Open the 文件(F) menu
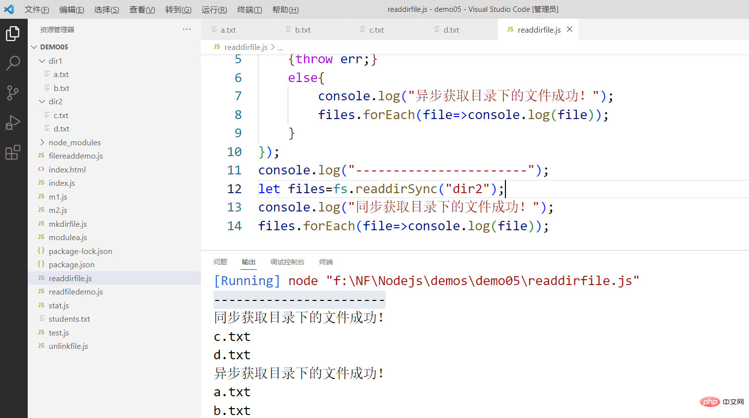Viewport: 749px width, 418px height. pos(37,9)
